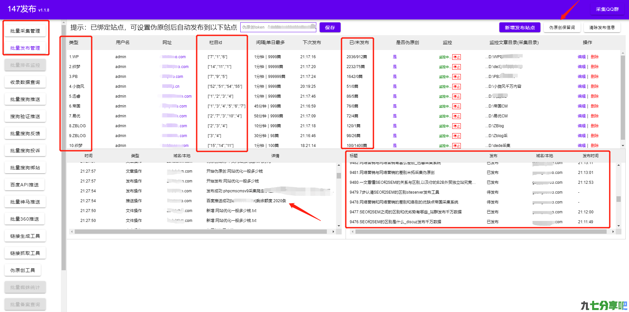The height and width of the screenshot is (312, 629).
Task: Stop monitoring for the 3.PB row
Action: pos(456,77)
